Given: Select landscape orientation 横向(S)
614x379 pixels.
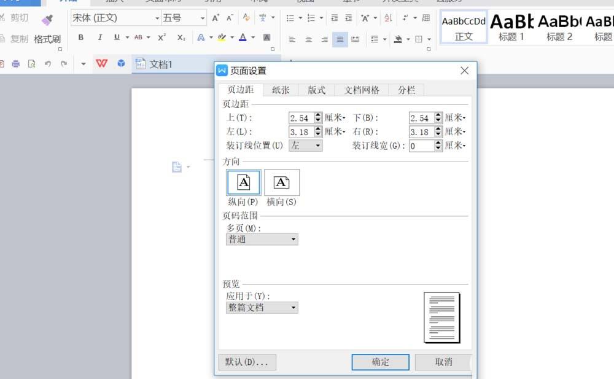Looking at the screenshot, I should pos(281,182).
